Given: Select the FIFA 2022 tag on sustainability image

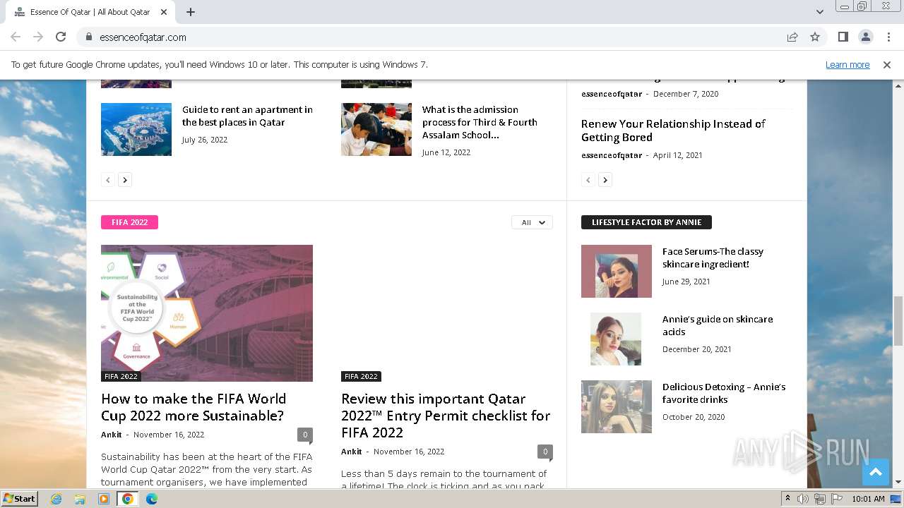Looking at the screenshot, I should [x=121, y=376].
